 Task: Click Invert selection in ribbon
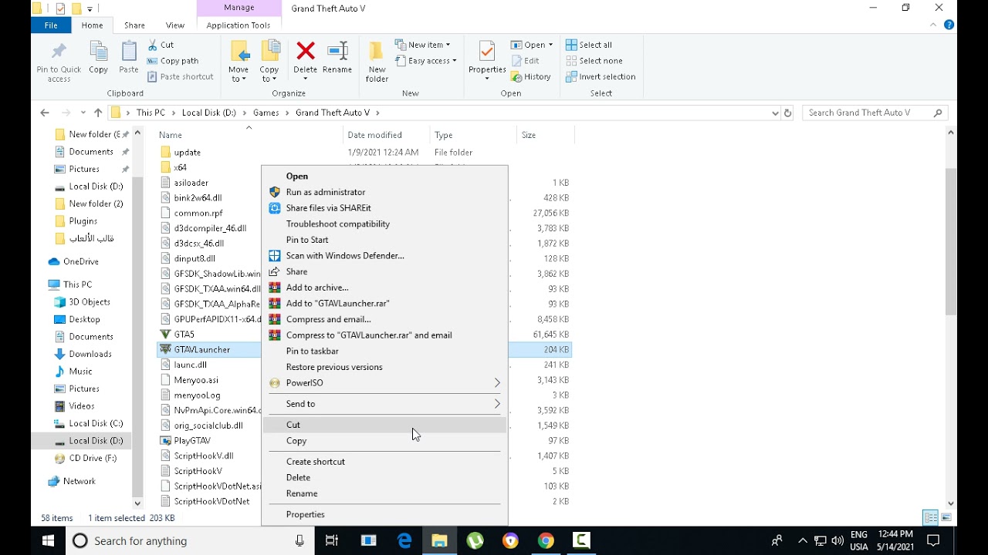click(x=601, y=77)
